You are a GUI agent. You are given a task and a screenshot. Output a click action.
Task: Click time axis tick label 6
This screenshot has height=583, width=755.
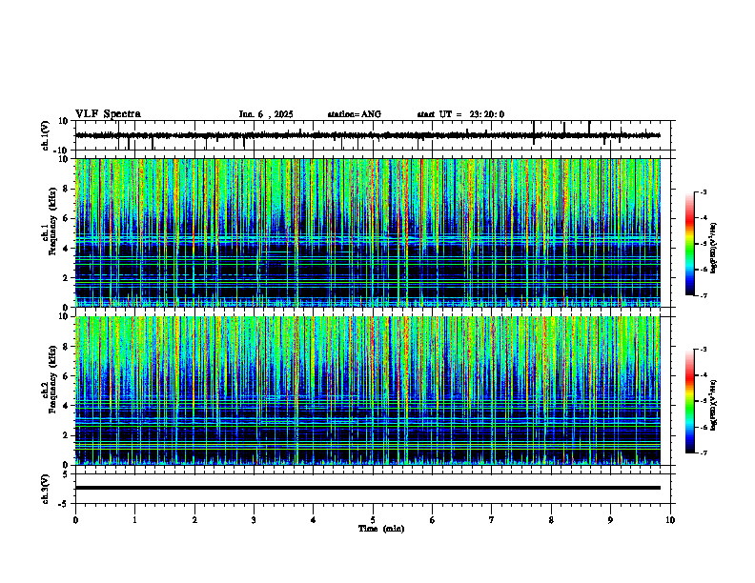(433, 520)
